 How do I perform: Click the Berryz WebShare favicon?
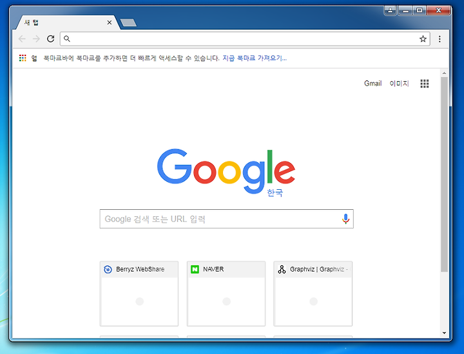click(x=108, y=269)
